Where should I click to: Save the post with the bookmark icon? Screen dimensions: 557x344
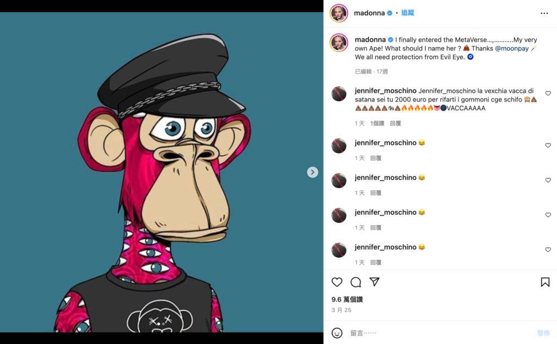click(x=545, y=282)
